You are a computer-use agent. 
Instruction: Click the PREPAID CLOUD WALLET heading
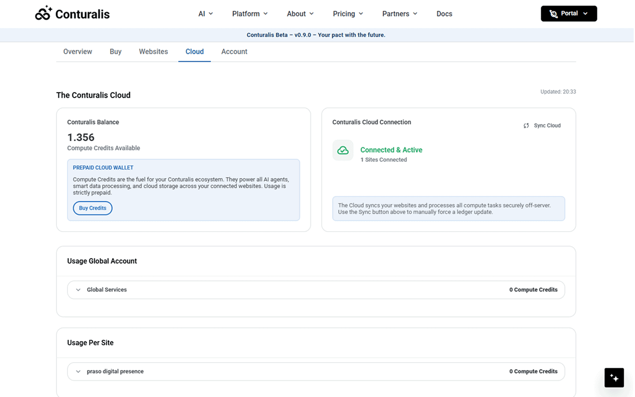(x=103, y=168)
